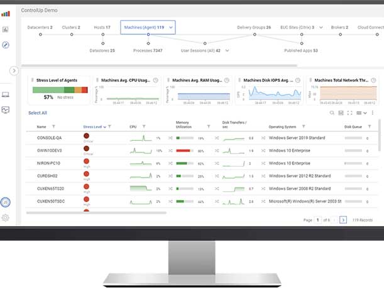Click the ControlUp logo icon
The height and width of the screenshot is (288, 384).
click(6, 12)
